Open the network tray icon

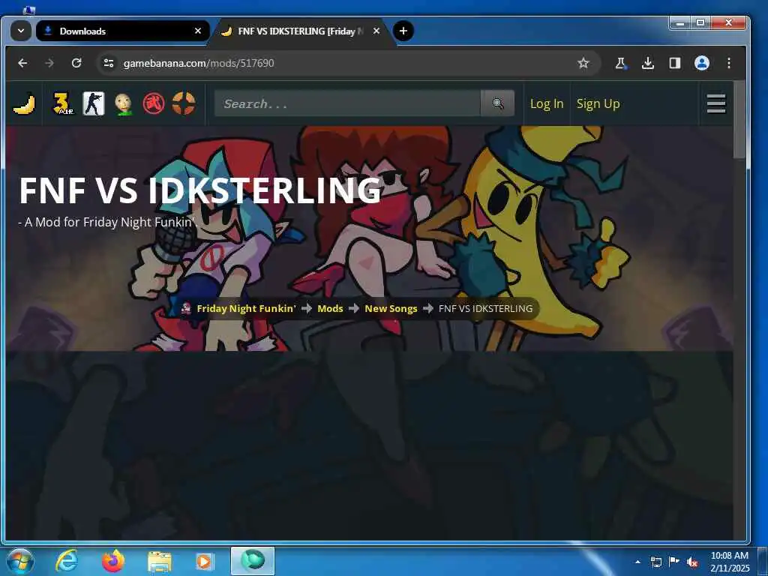click(656, 562)
